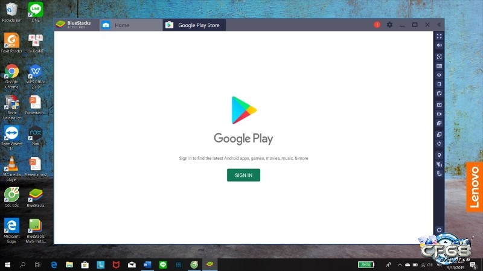Click the BlueStacks logo in title bar
This screenshot has width=483, height=271.
point(60,24)
